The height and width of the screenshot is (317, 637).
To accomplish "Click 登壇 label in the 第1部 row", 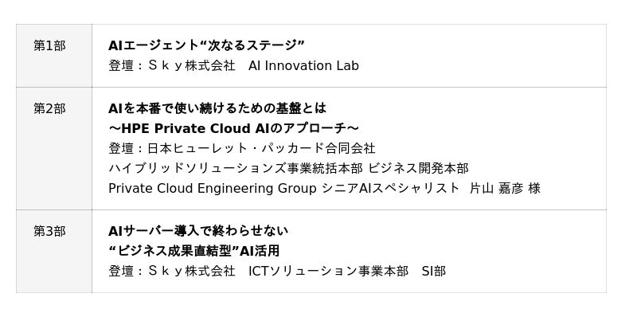I will (x=121, y=66).
